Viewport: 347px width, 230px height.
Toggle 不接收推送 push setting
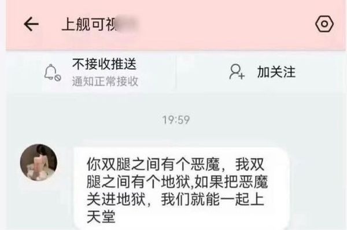click(104, 64)
